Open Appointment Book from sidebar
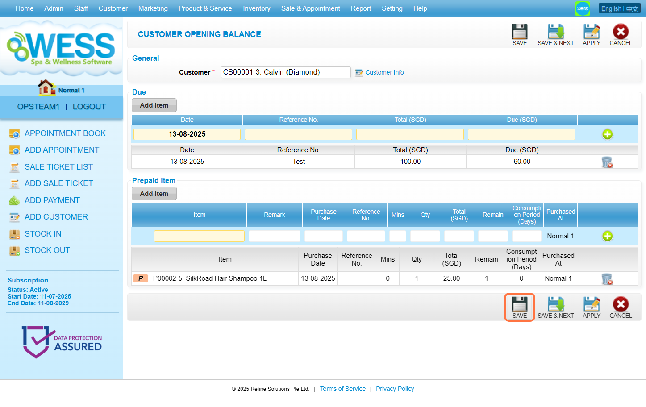The height and width of the screenshot is (407, 646). (65, 133)
